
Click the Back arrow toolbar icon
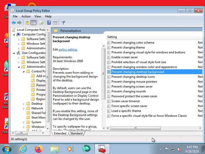tap(14, 23)
